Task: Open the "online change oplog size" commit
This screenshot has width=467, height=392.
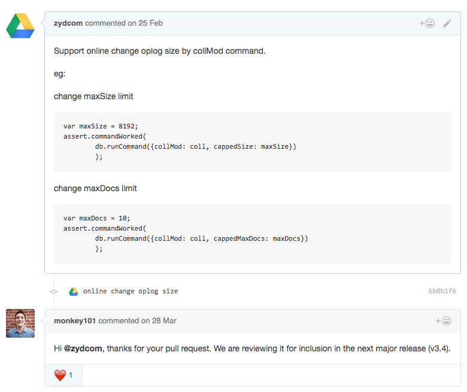Action: [131, 292]
